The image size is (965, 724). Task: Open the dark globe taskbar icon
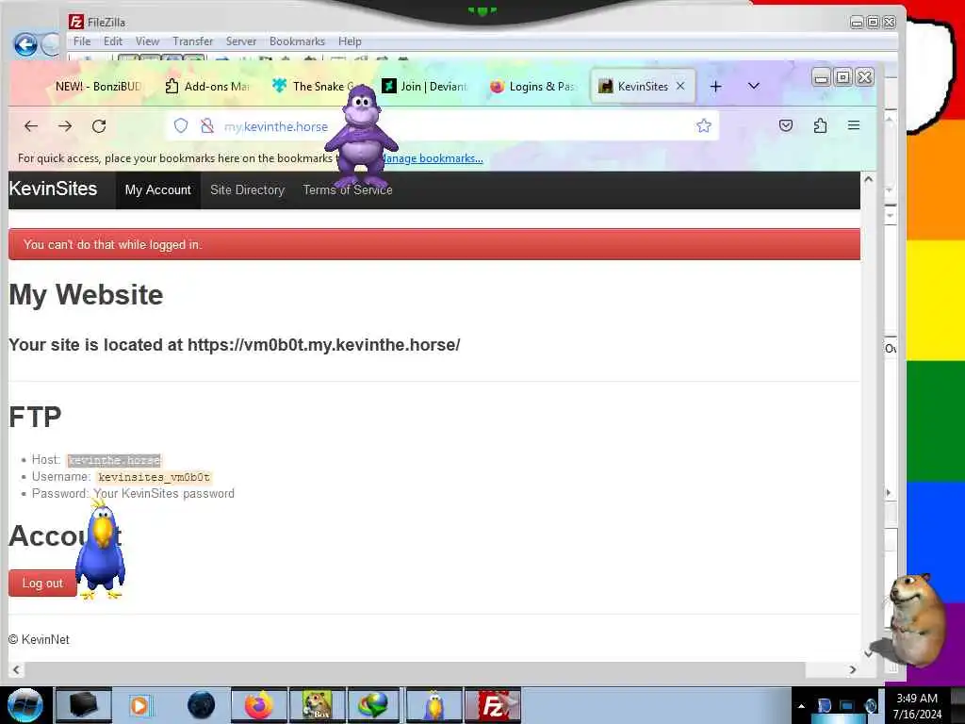pos(201,705)
